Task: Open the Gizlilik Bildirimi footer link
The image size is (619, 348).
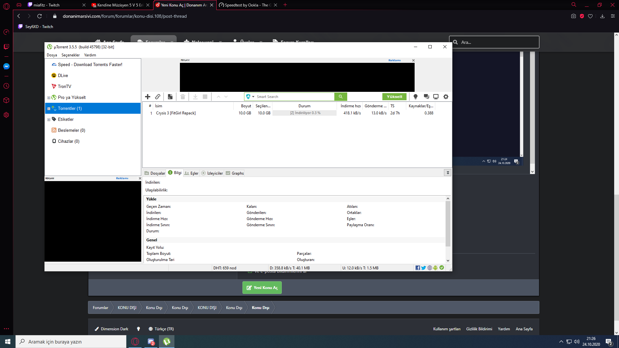Action: point(479,329)
